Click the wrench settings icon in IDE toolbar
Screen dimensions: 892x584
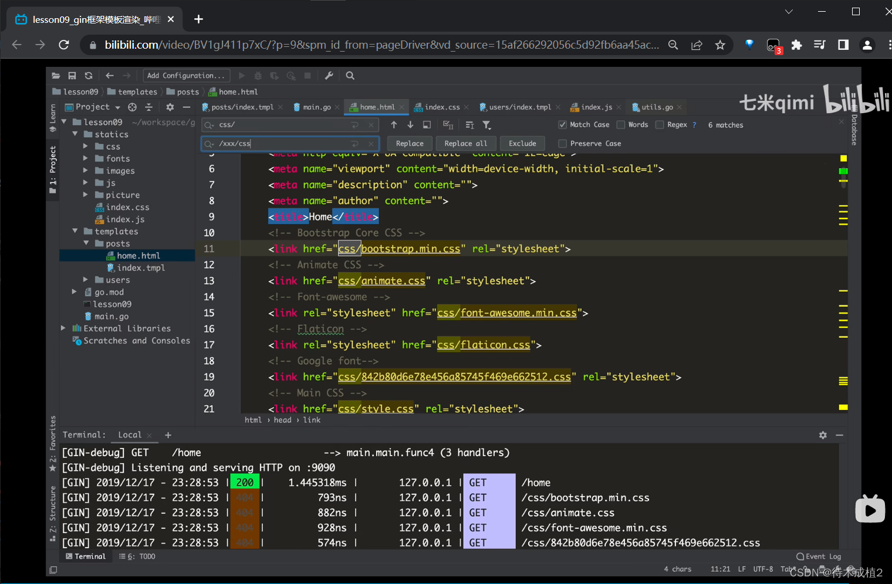(329, 76)
